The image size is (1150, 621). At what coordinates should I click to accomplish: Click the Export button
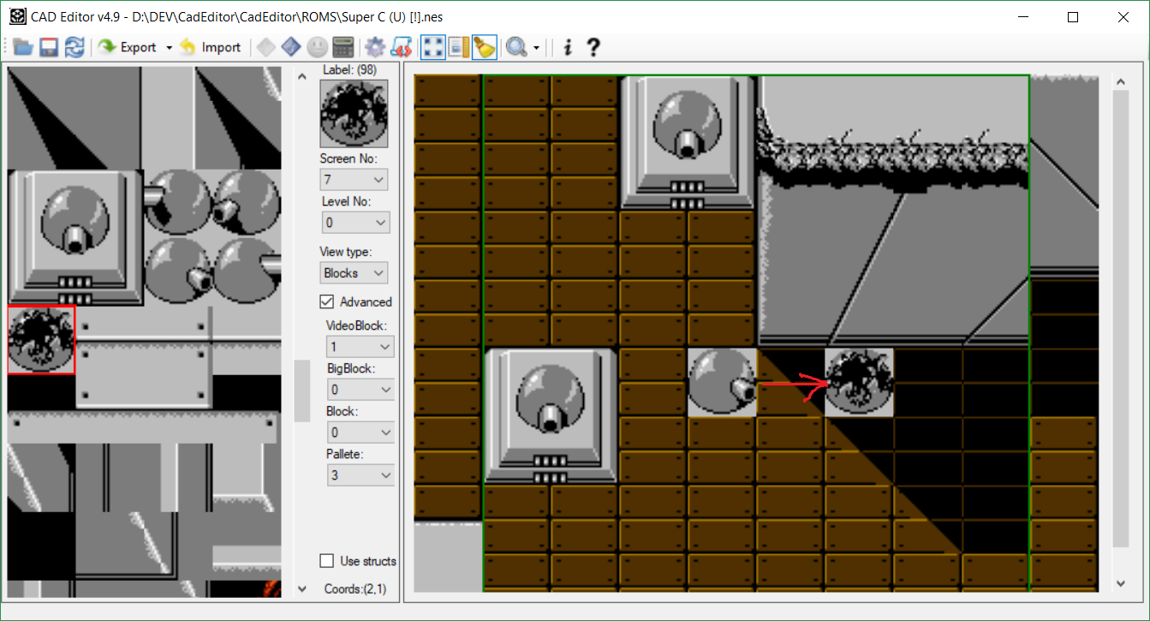(x=128, y=47)
